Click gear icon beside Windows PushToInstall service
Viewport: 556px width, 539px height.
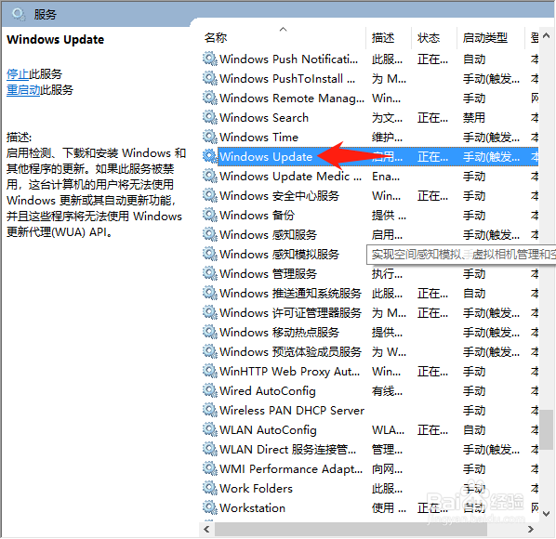tap(209, 78)
